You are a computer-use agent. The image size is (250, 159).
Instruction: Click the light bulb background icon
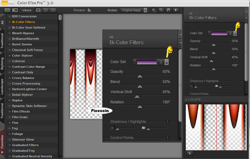point(176,10)
